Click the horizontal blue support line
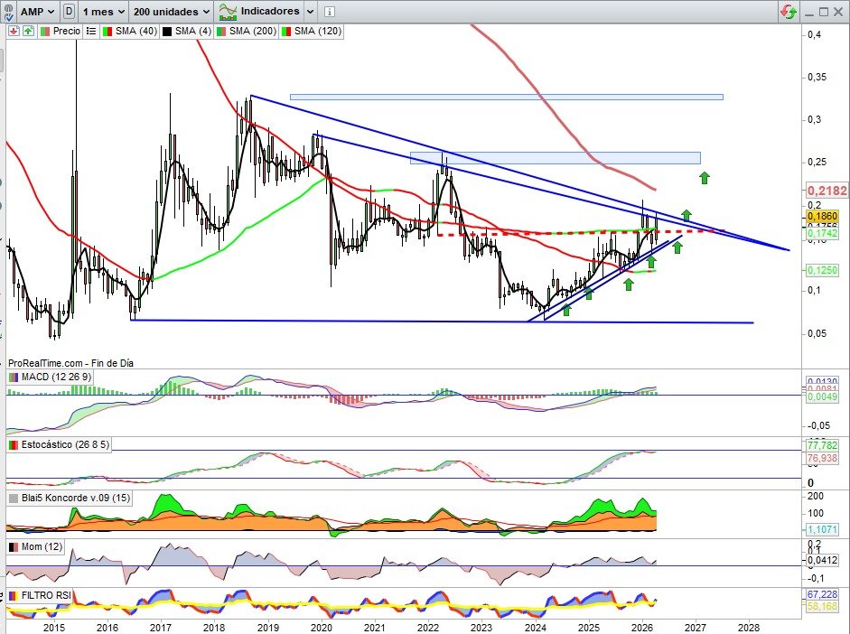The width and height of the screenshot is (850, 634). point(442,322)
